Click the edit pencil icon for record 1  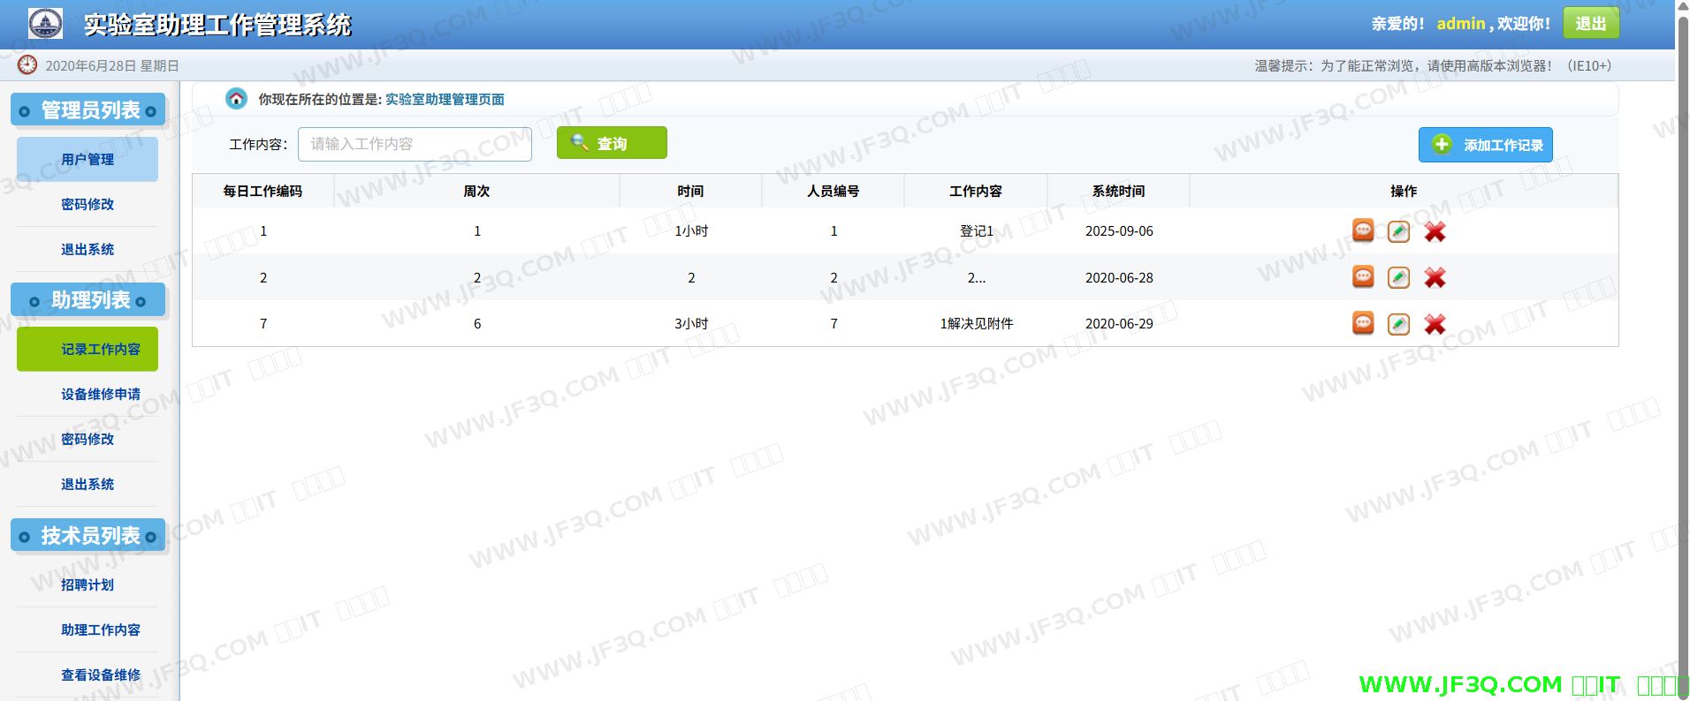1398,231
